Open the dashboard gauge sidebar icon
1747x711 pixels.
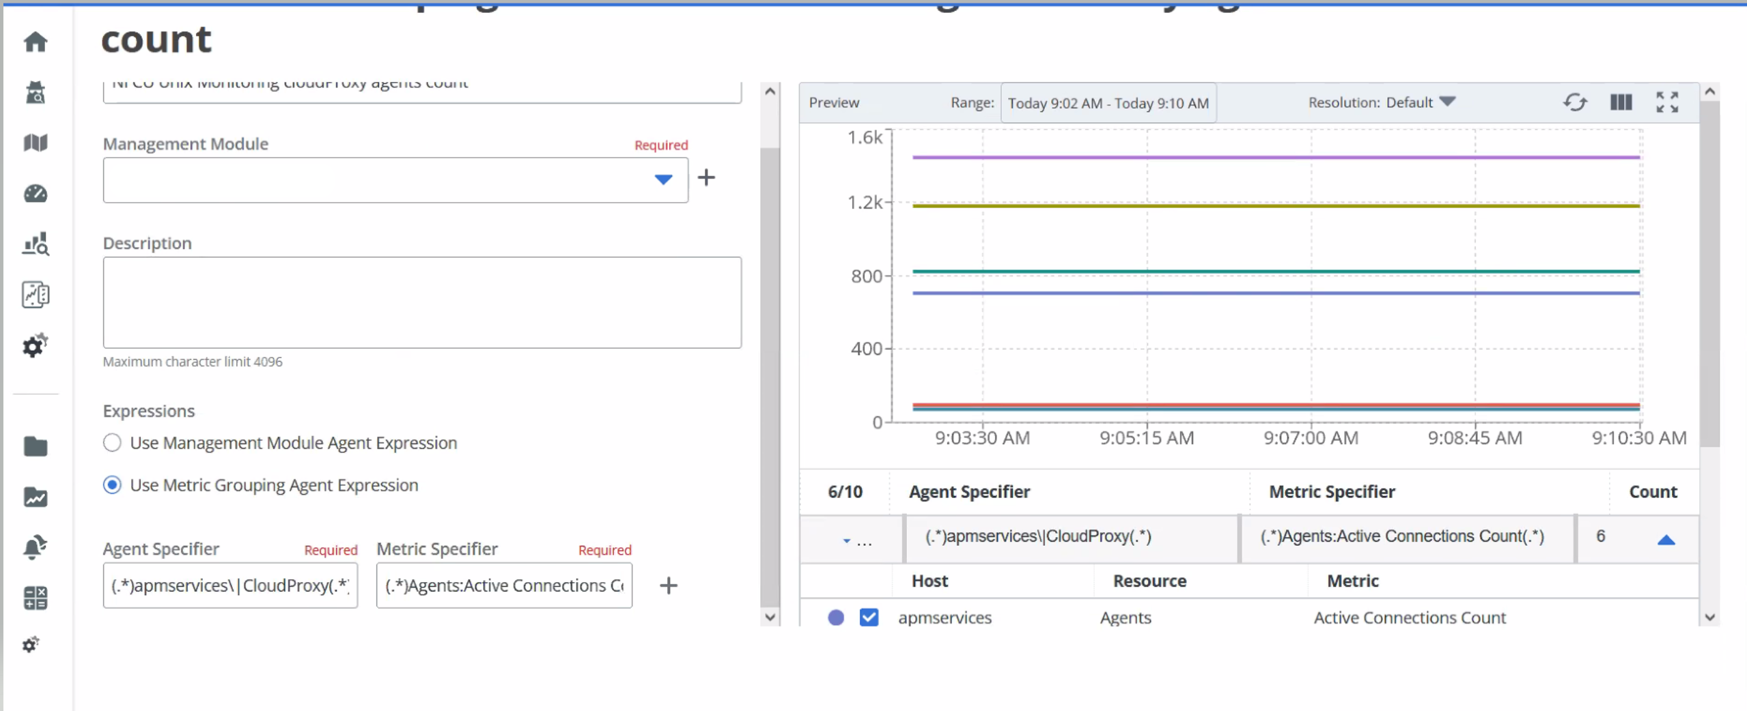[36, 194]
